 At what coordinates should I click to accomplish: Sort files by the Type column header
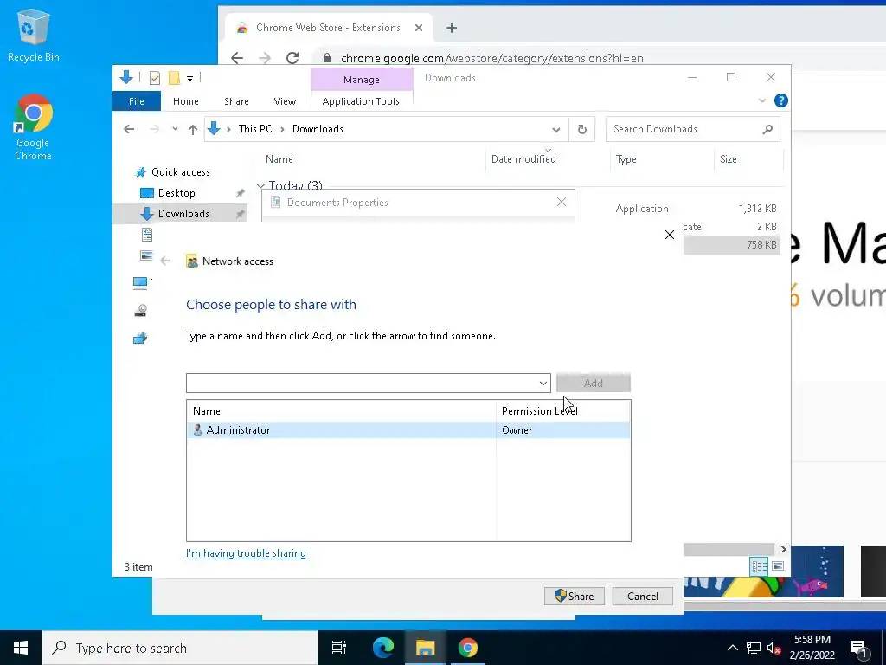[x=626, y=159]
